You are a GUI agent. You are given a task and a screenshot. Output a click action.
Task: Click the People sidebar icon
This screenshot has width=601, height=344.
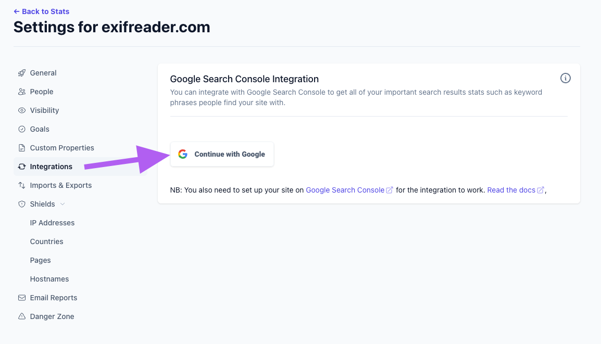[21, 92]
